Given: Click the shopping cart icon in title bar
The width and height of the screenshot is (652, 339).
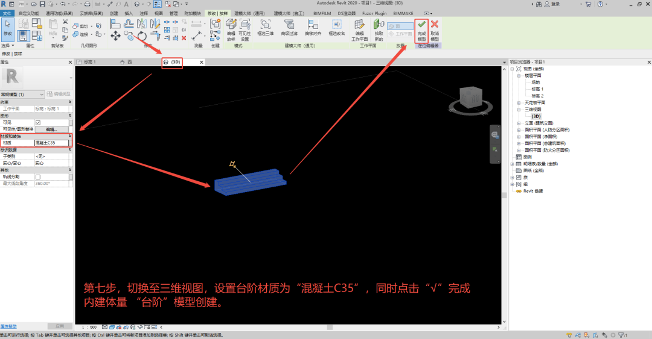Looking at the screenshot, I should 588,4.
